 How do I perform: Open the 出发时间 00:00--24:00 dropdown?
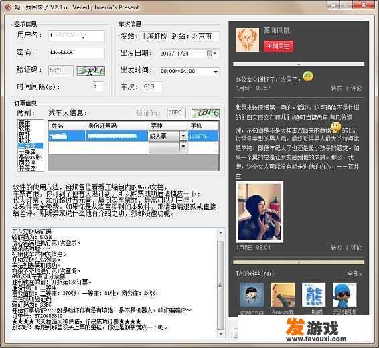(216, 72)
